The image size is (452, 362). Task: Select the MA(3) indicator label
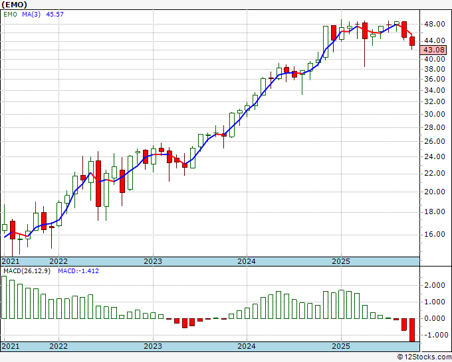pyautogui.click(x=31, y=14)
